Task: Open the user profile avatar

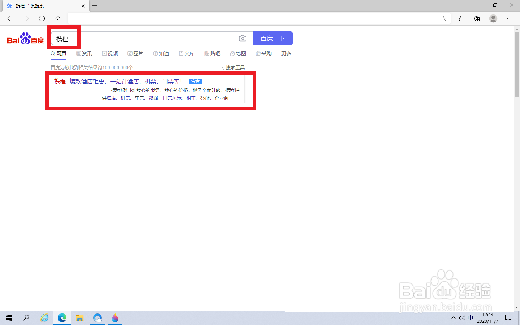Action: pos(493,18)
